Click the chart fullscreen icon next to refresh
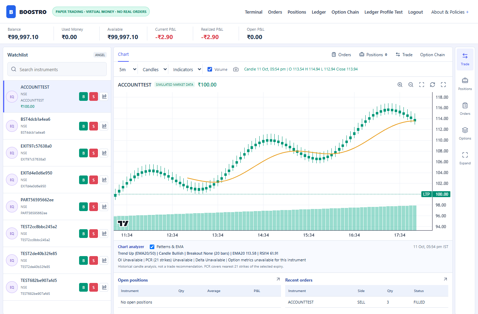Viewport: 478px width, 314px height. [x=443, y=85]
